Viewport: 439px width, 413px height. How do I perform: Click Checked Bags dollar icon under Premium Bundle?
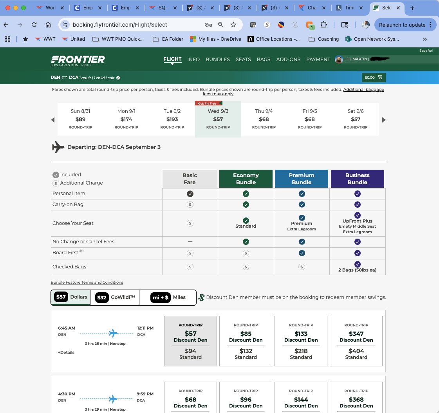[302, 267]
